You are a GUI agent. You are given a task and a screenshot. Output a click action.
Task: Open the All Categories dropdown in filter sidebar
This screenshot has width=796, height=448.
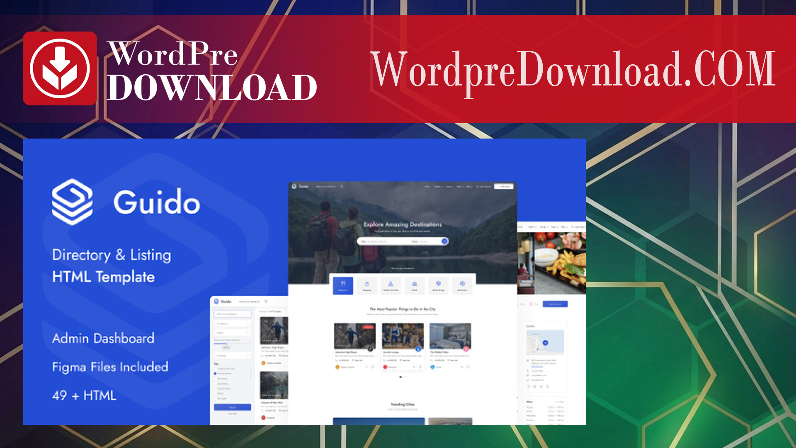233,324
